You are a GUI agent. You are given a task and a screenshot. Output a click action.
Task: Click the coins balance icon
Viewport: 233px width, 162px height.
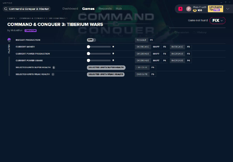point(195,10)
